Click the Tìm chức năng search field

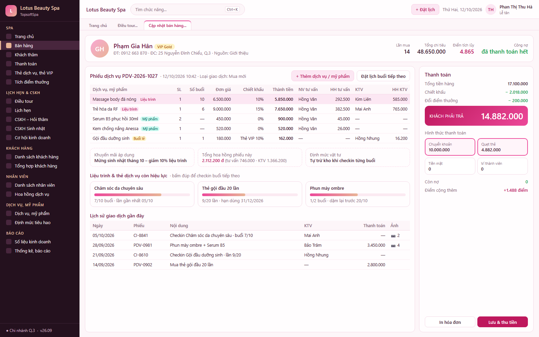coord(187,9)
